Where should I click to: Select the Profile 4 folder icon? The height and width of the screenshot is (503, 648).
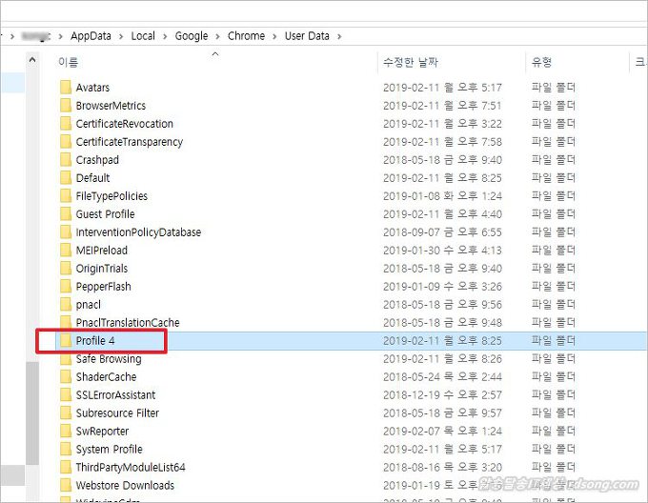[65, 341]
